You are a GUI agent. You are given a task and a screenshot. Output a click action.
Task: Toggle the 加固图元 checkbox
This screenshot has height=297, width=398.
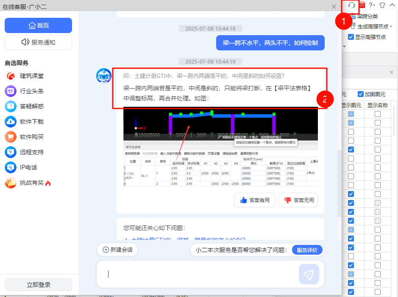point(360,94)
